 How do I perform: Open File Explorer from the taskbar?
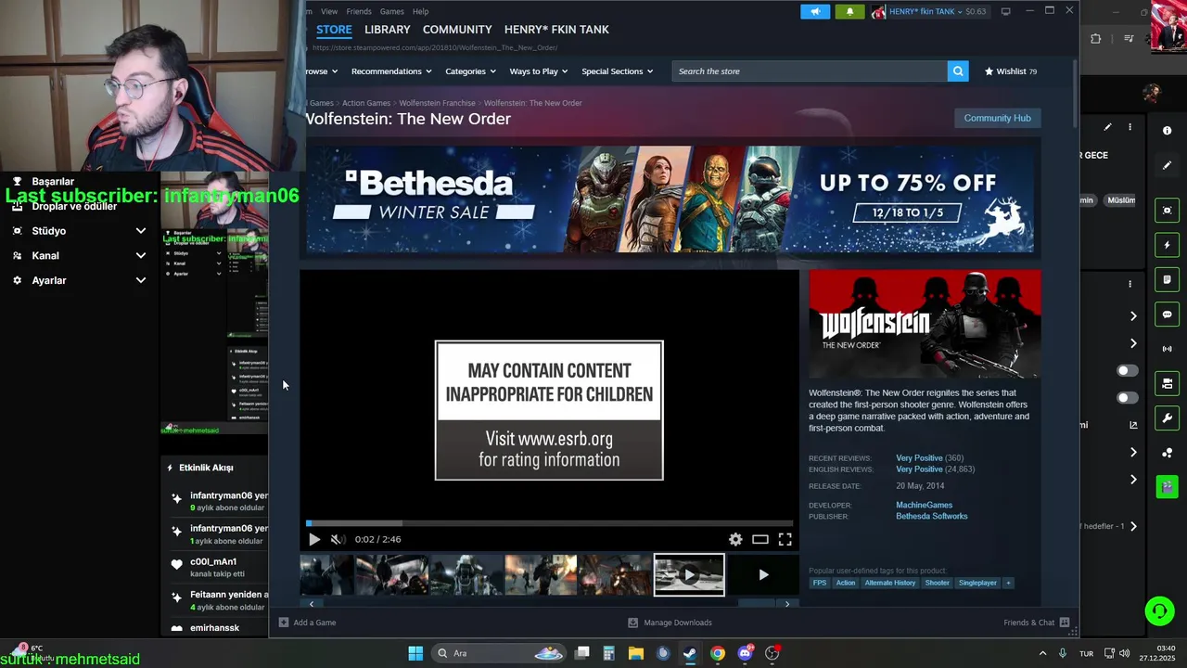coord(636,653)
